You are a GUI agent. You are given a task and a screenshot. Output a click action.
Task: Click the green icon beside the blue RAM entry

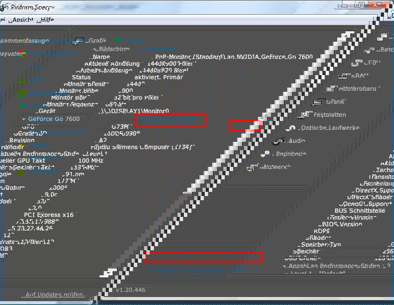(21, 80)
